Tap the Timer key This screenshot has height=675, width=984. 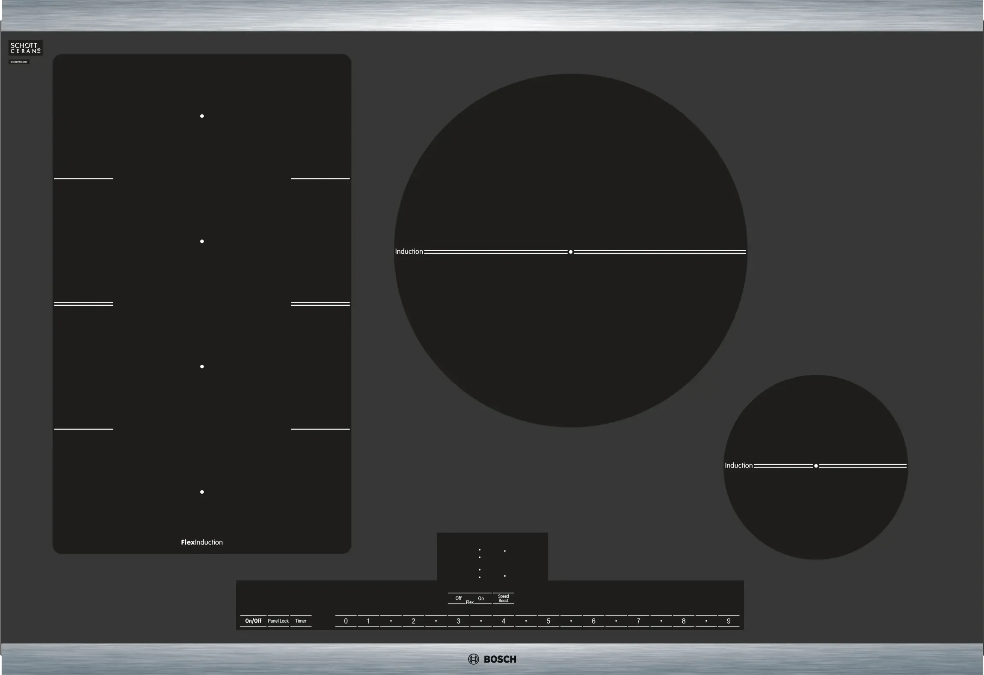301,621
